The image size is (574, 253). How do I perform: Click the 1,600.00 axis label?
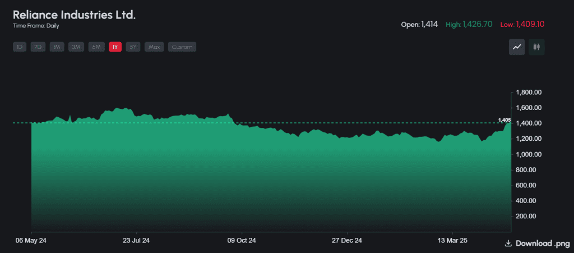(528, 108)
